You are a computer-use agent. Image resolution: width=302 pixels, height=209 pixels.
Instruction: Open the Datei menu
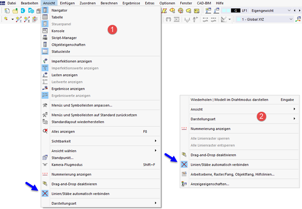(x=12, y=3)
